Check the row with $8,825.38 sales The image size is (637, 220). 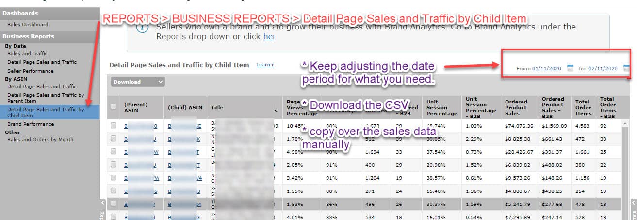(x=114, y=138)
